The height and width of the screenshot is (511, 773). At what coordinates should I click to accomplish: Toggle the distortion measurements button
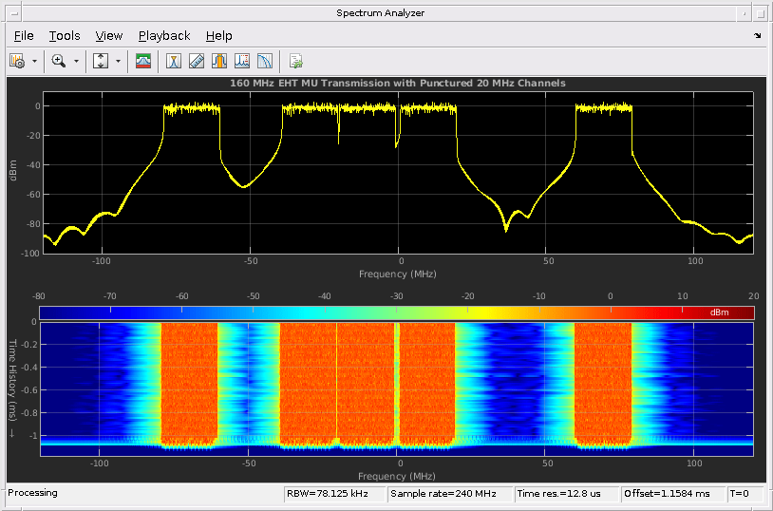[x=241, y=61]
